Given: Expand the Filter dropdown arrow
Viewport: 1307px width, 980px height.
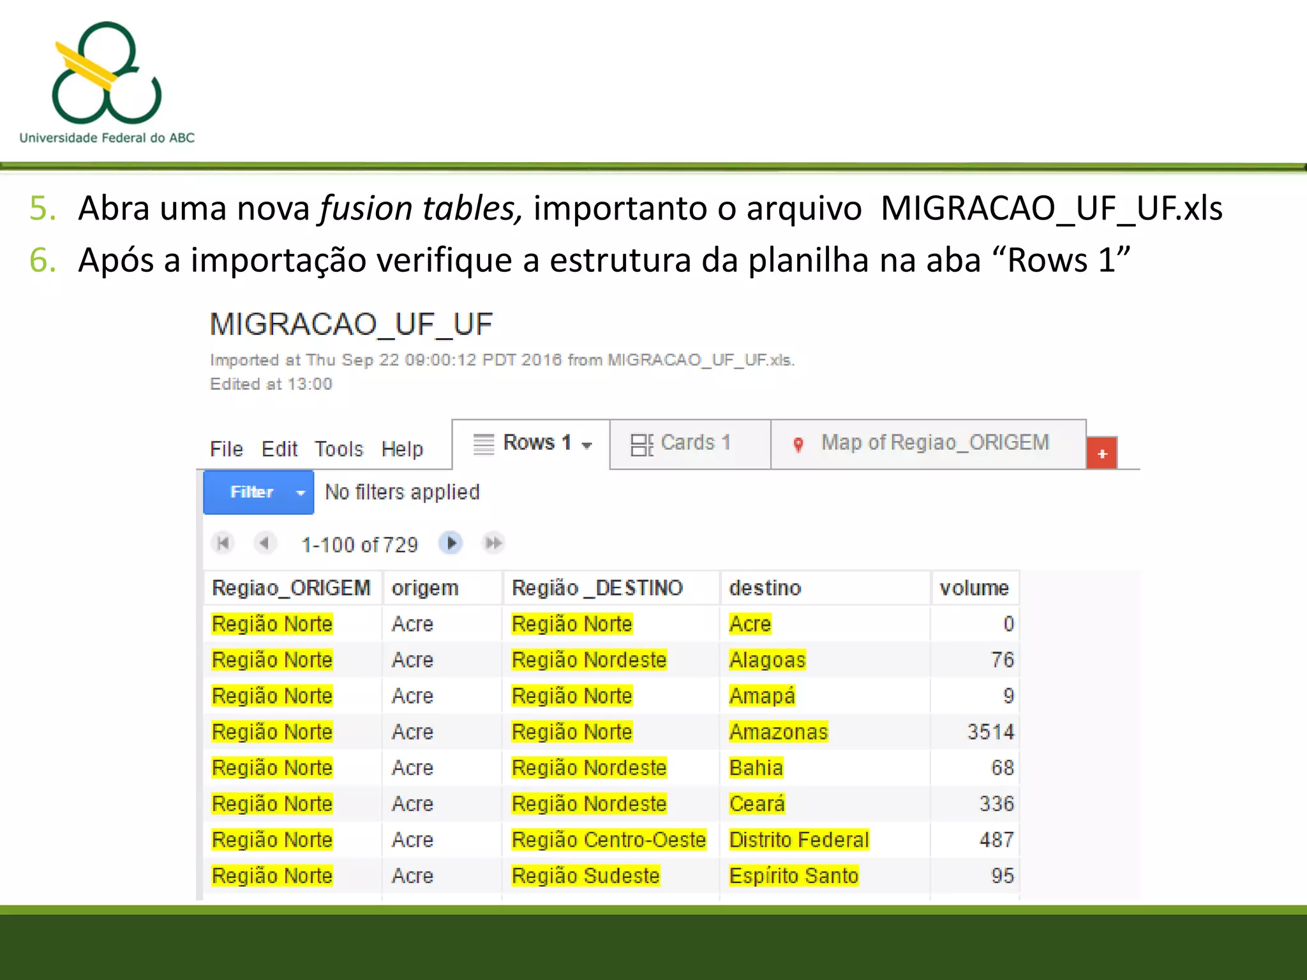Looking at the screenshot, I should [x=301, y=493].
